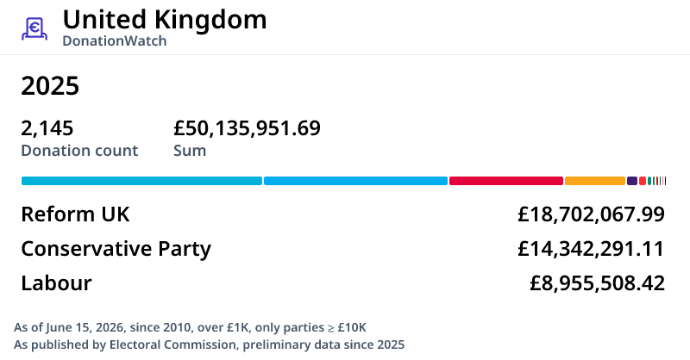Click the teal Reform UK bar segment

coord(141,181)
